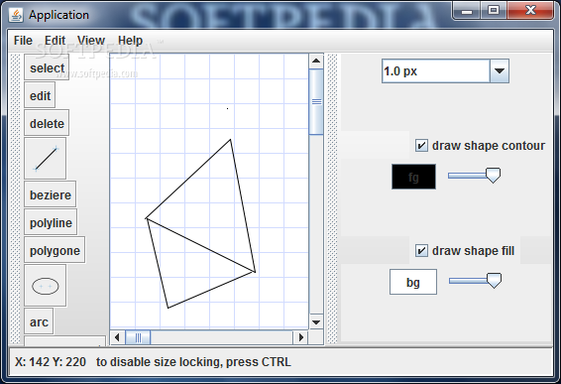Click the horizontal scrollbar left arrow
Screen dimensions: 561x384
(117, 337)
